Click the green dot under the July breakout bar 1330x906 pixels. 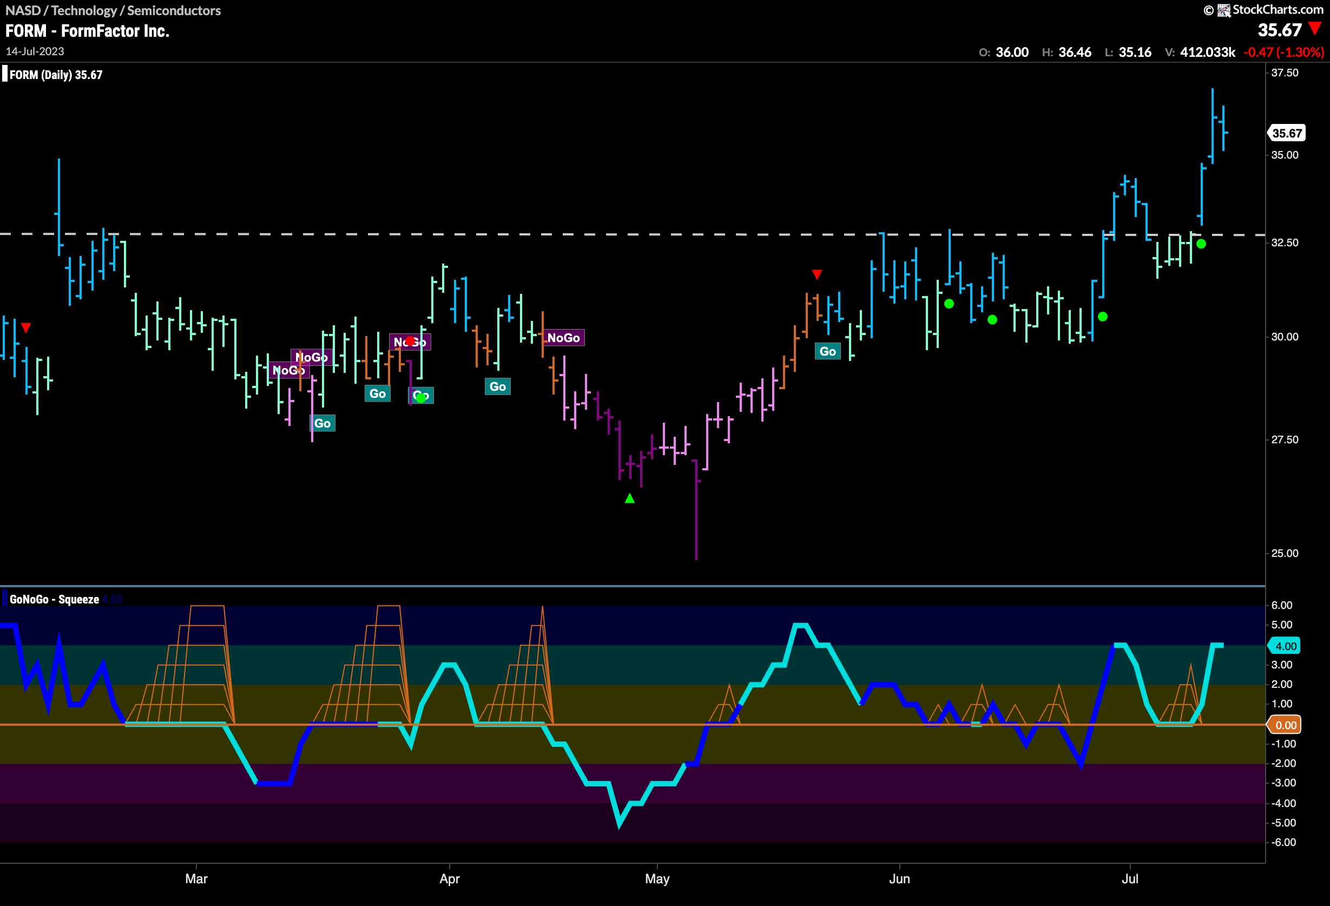[1201, 244]
